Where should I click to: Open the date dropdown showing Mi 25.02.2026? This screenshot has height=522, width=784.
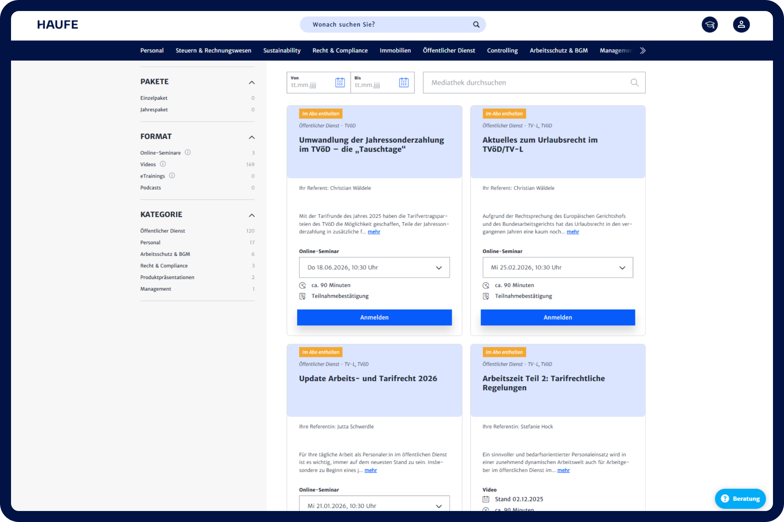(557, 268)
